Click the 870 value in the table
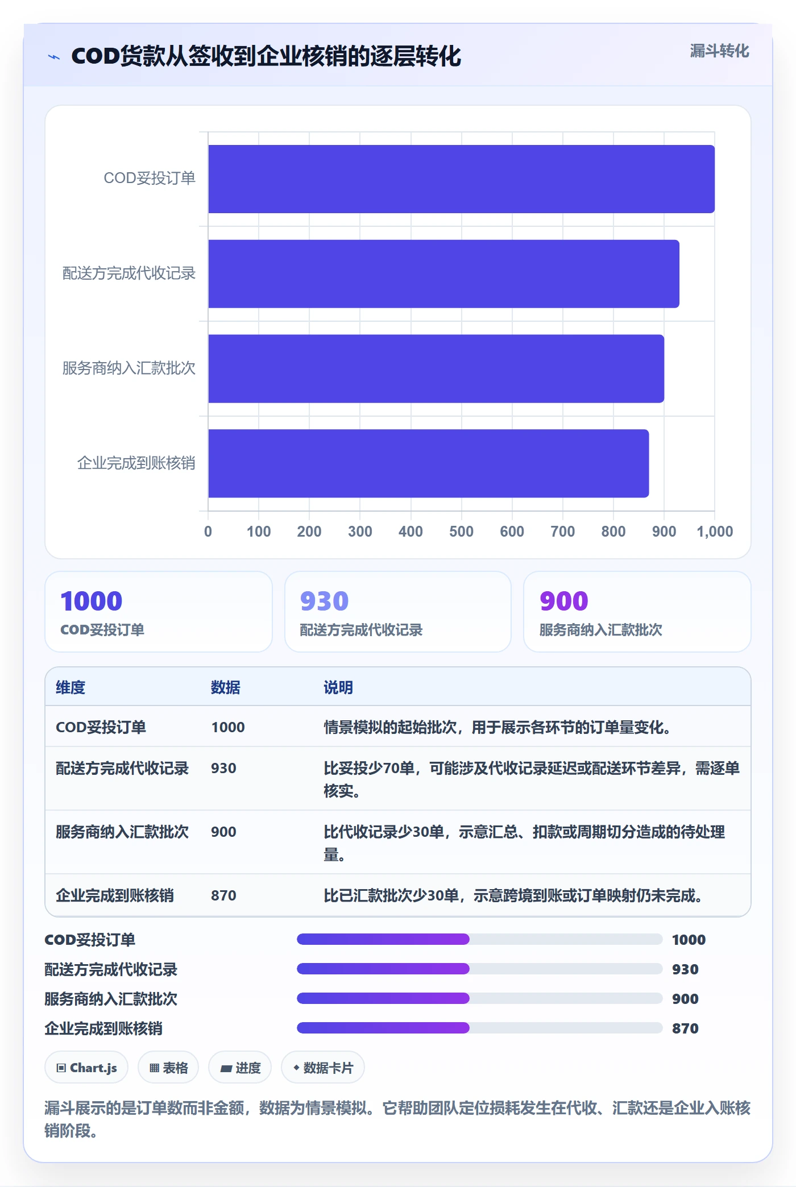 tap(223, 895)
